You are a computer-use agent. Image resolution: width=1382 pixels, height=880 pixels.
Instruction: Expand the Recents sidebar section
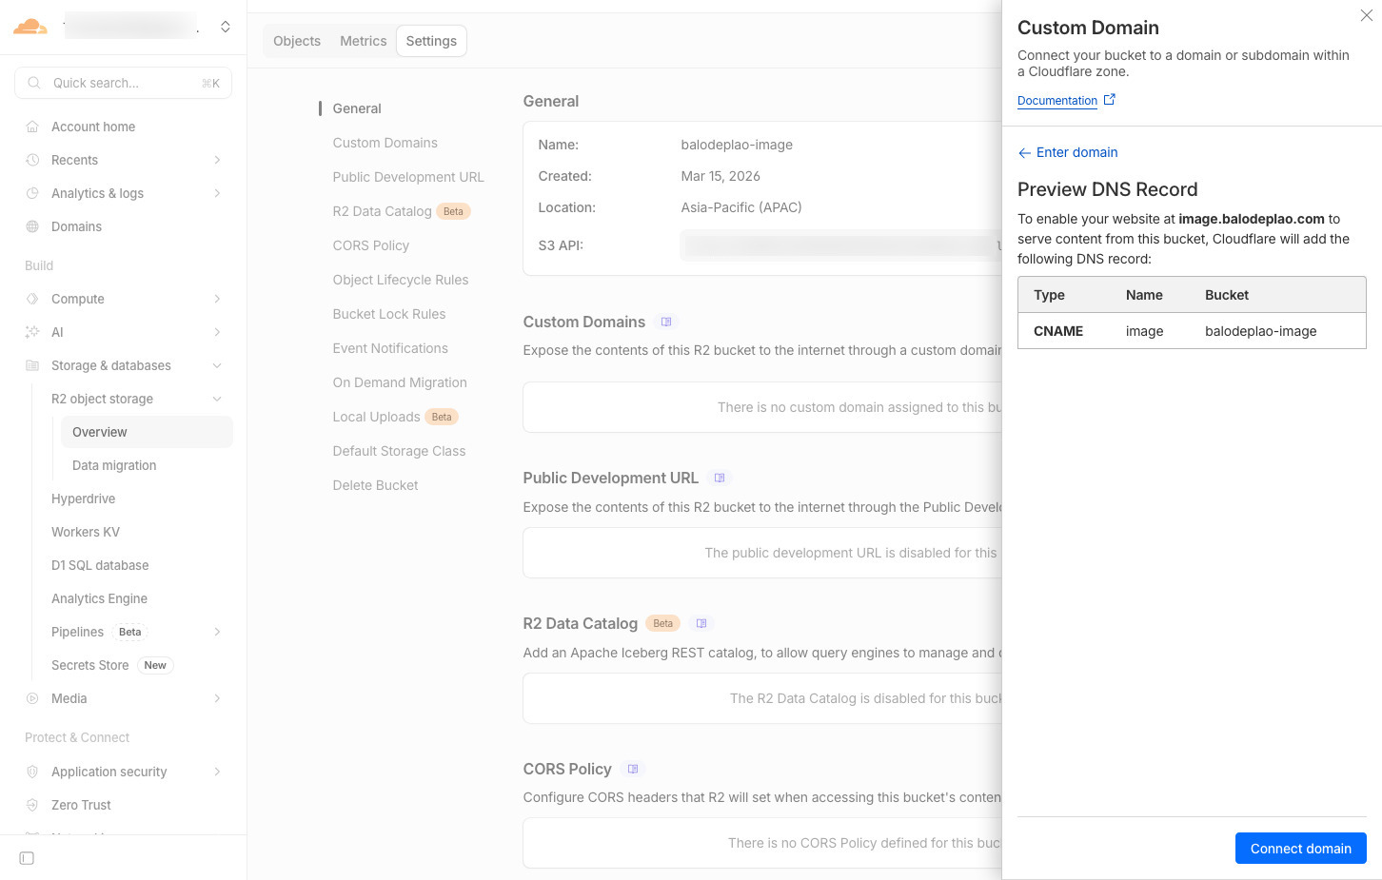pos(217,160)
